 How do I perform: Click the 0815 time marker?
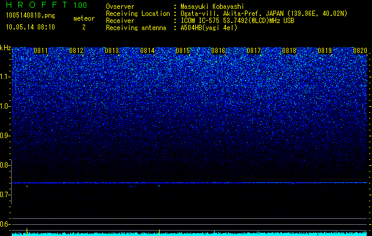[x=183, y=51]
